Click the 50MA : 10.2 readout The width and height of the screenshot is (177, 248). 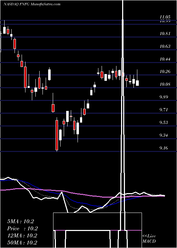(x=22, y=242)
